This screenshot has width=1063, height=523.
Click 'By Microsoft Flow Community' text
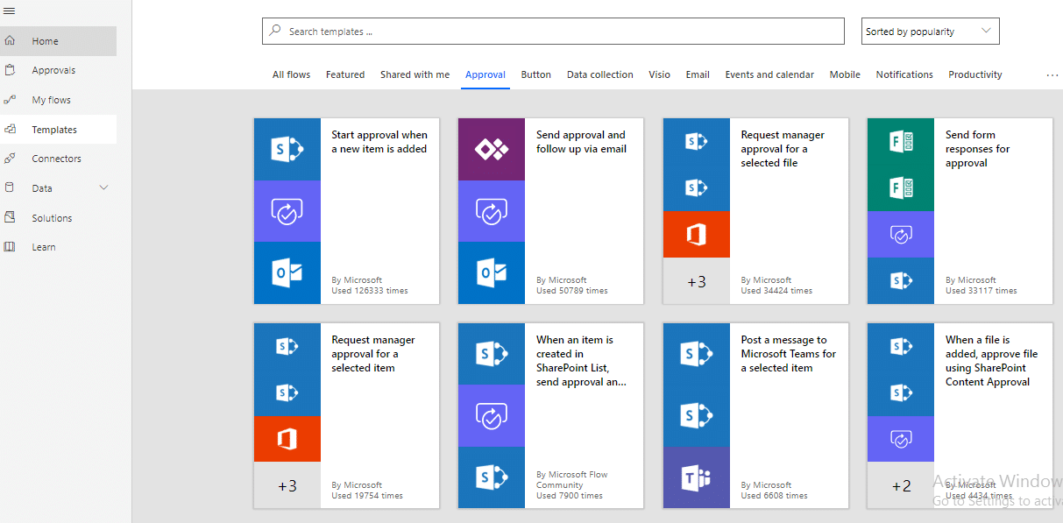coord(572,479)
